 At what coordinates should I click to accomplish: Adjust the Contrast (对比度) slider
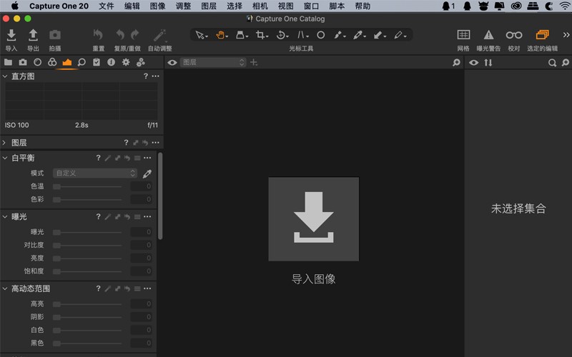[87, 245]
